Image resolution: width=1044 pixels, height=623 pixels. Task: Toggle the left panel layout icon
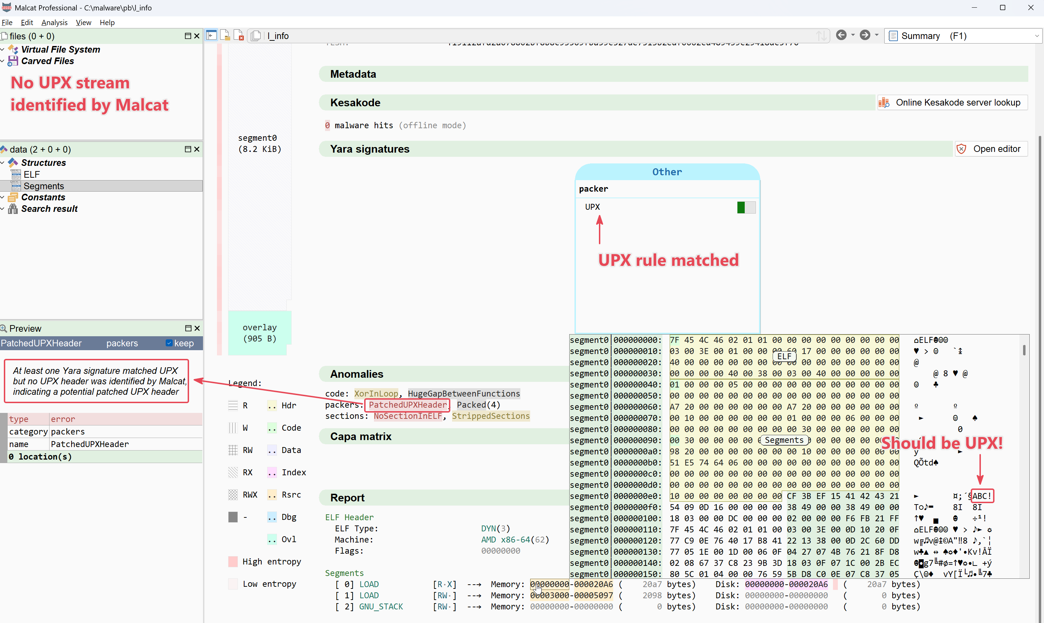click(x=211, y=35)
